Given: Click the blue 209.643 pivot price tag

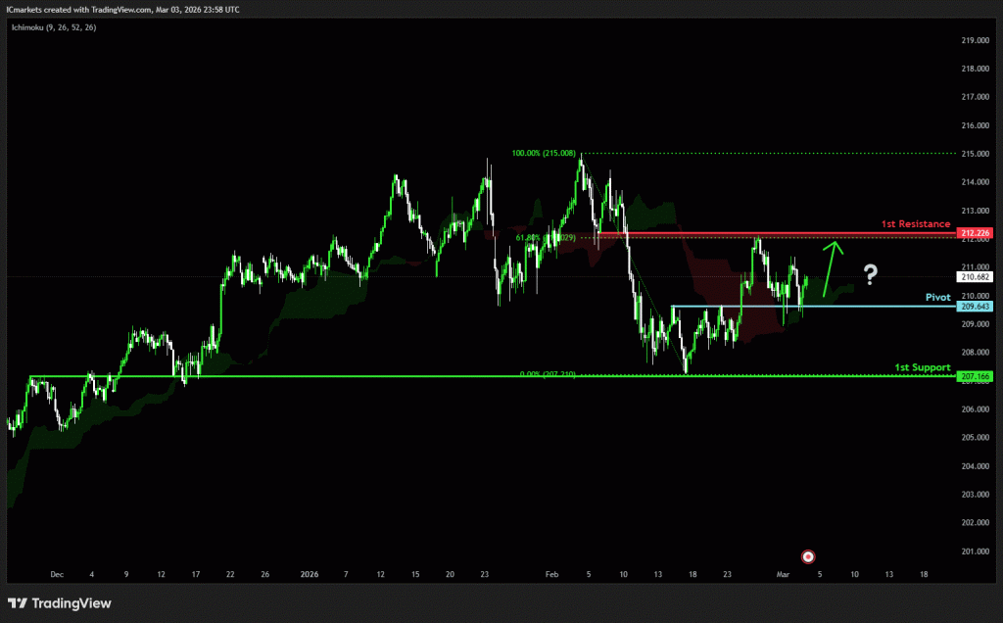Looking at the screenshot, I should [976, 307].
